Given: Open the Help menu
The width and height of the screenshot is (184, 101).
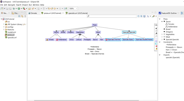Looking at the screenshot, I should pos(42,5).
